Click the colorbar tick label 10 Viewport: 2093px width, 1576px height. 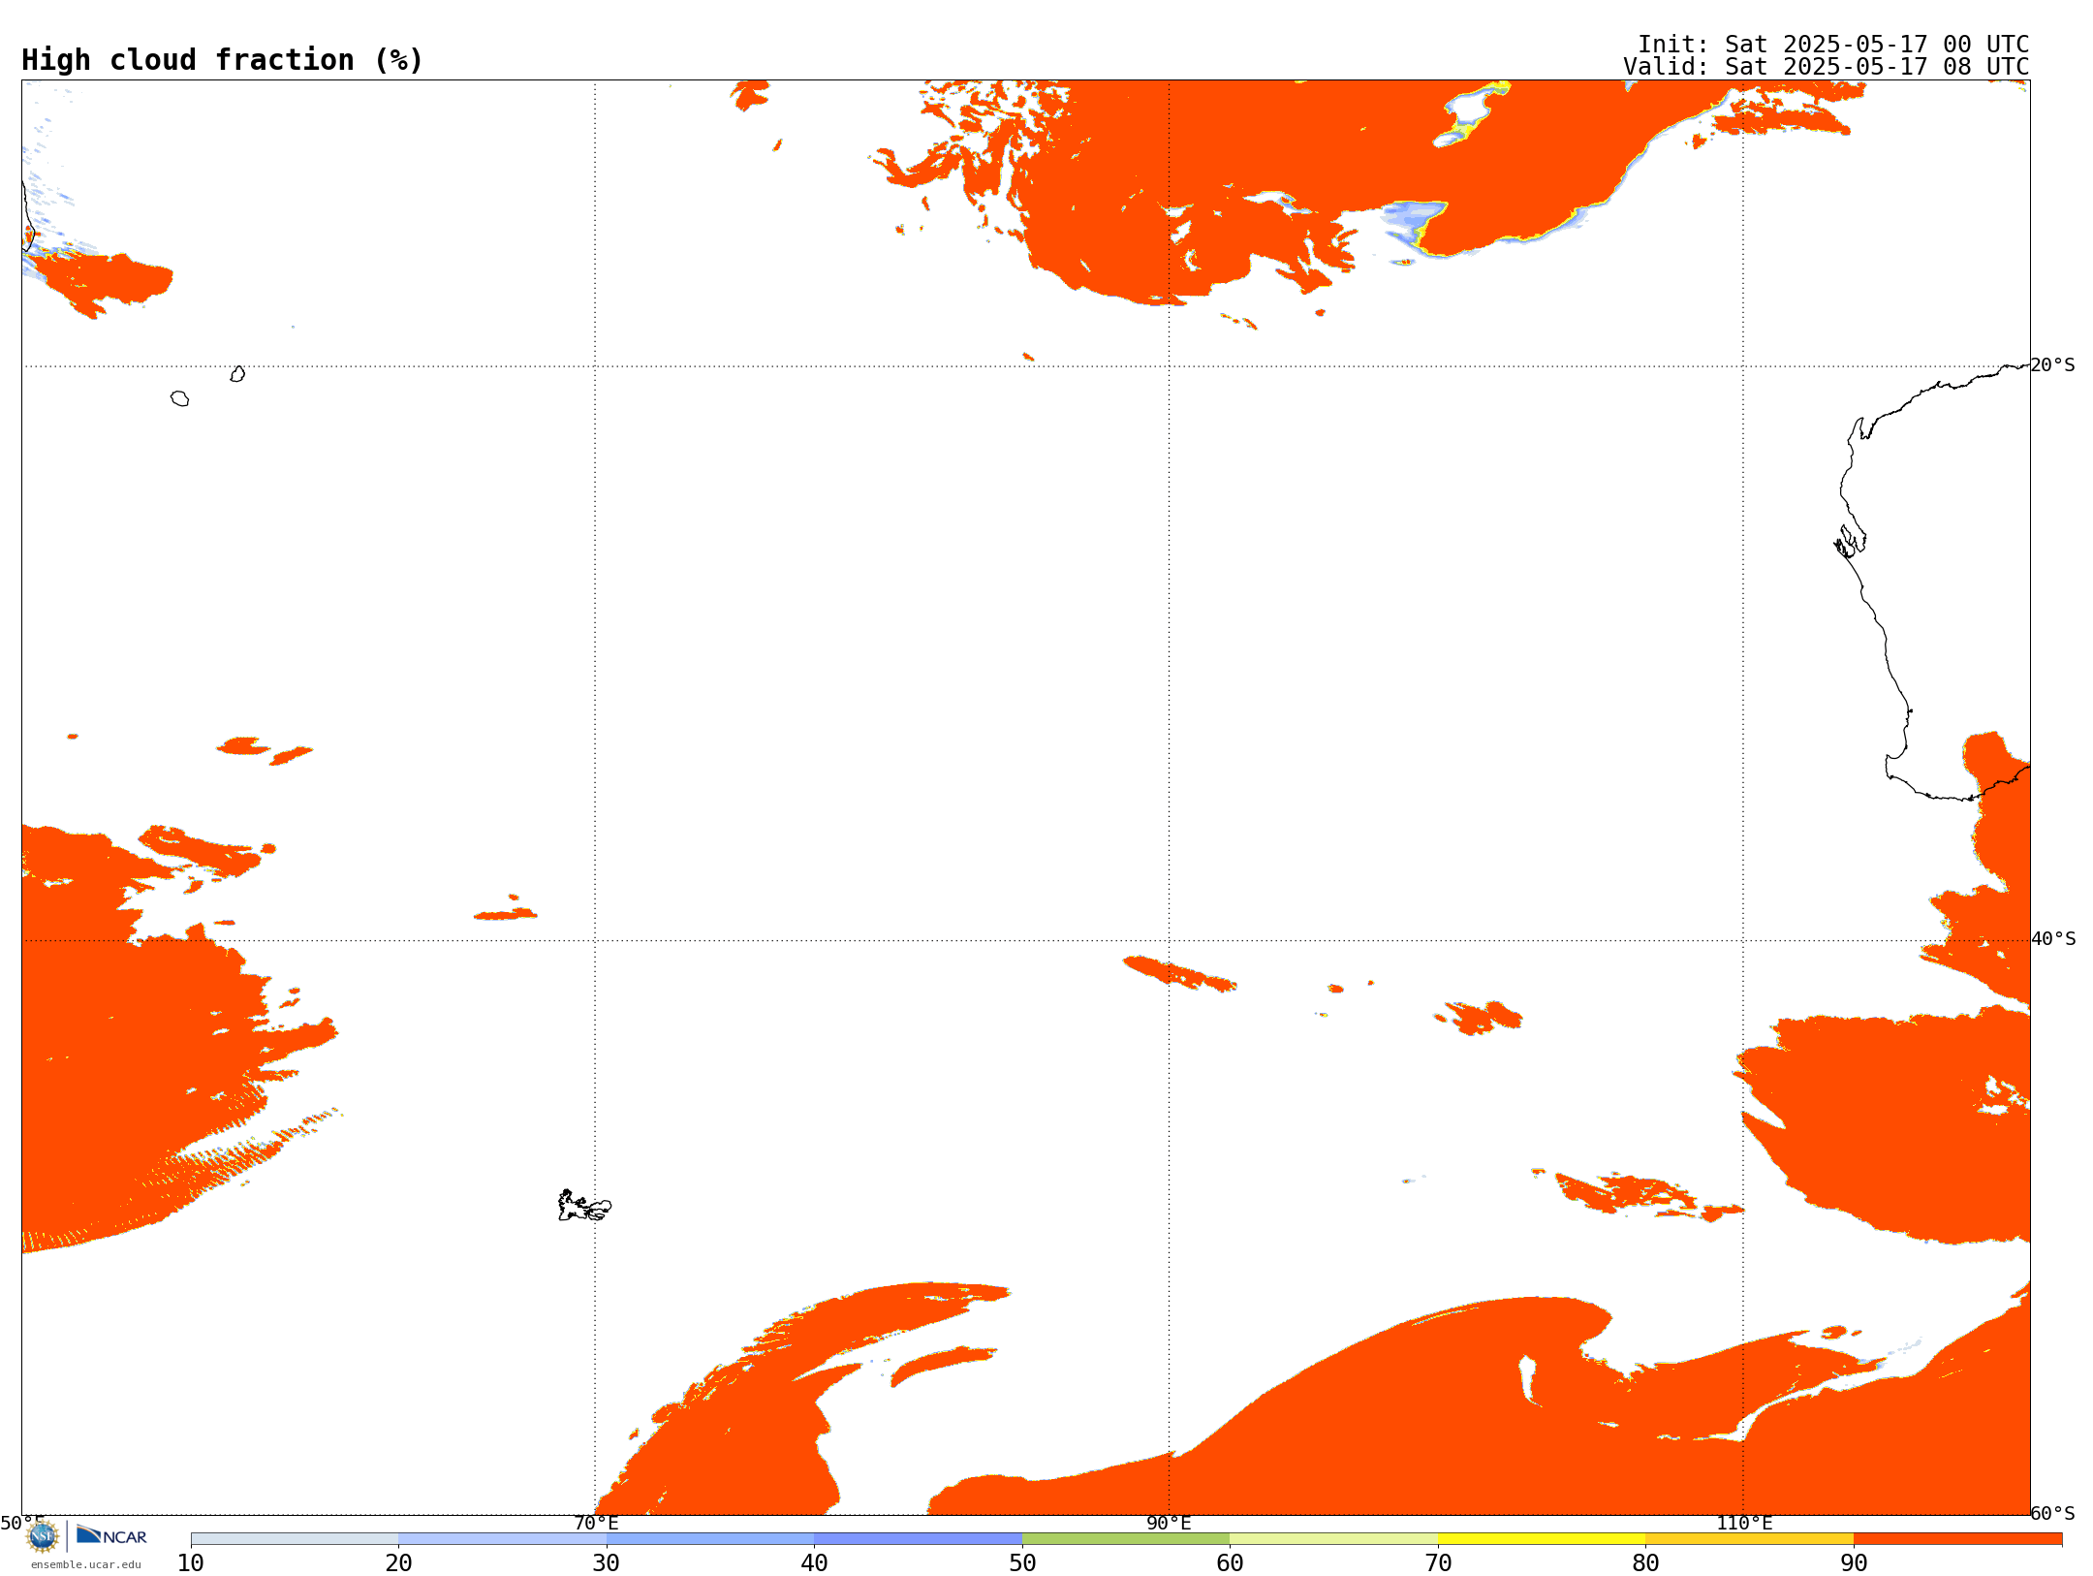191,1563
